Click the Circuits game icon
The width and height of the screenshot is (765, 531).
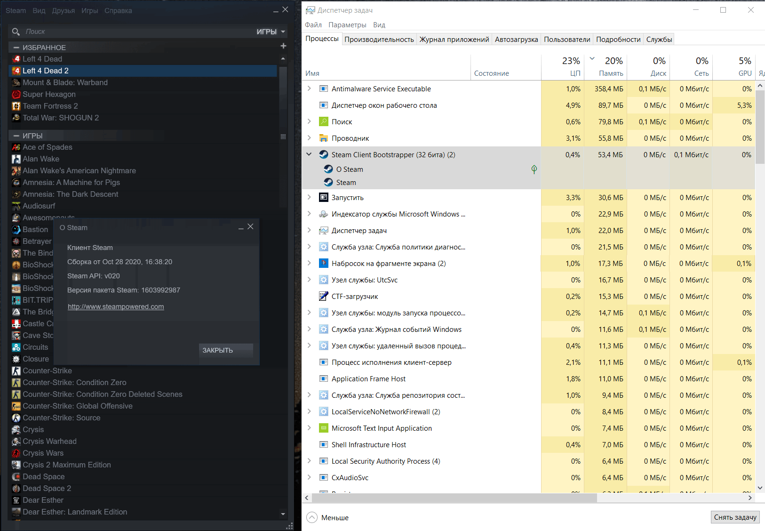pyautogui.click(x=16, y=347)
